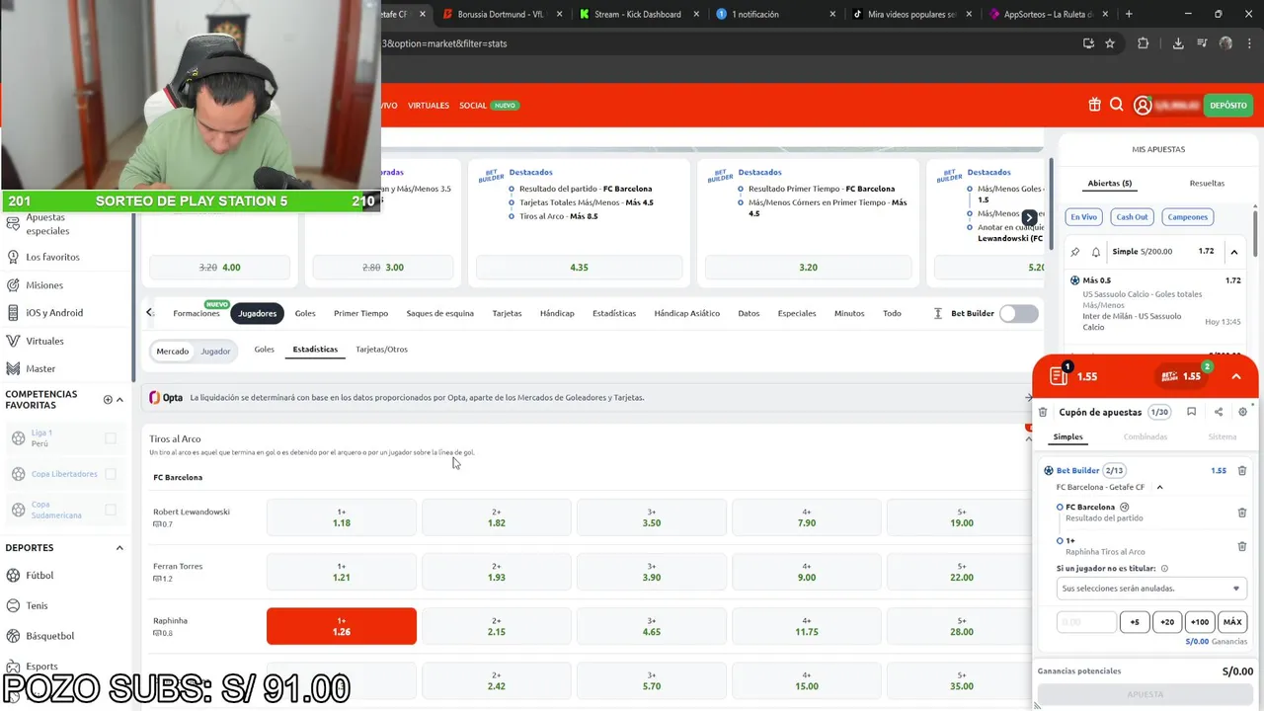Open browser extensions puzzle icon
The height and width of the screenshot is (711, 1264).
tap(1144, 43)
